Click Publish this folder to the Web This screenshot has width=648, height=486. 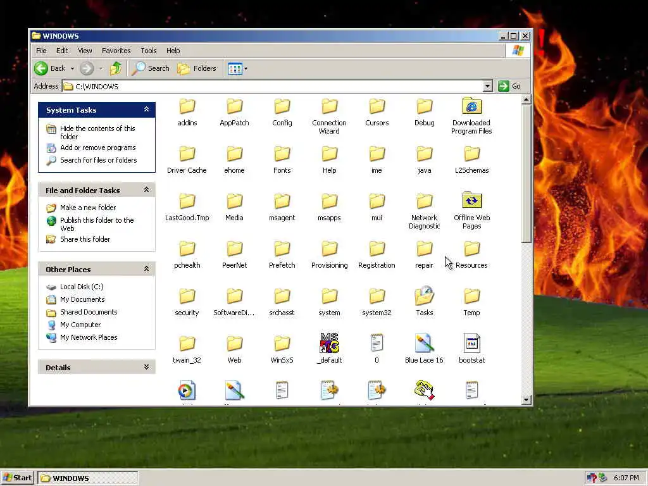coord(97,224)
